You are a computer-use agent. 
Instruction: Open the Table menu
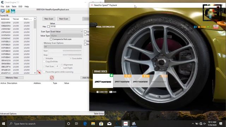(14, 6)
